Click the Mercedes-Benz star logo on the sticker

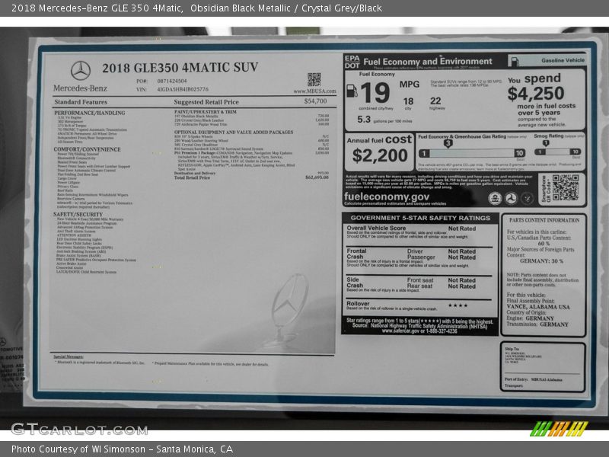click(x=81, y=71)
